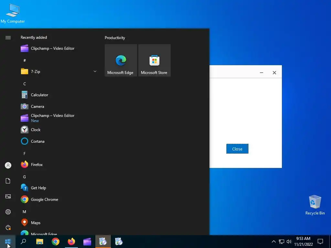
Task: Open Pictures from the Start sidebar
Action: [8, 196]
